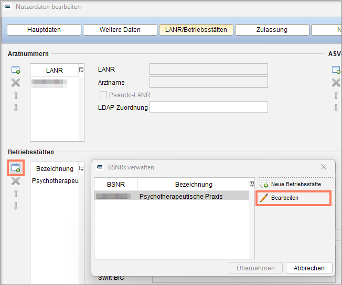
Task: Select the blurred LANR list entry
Action: tap(49, 83)
